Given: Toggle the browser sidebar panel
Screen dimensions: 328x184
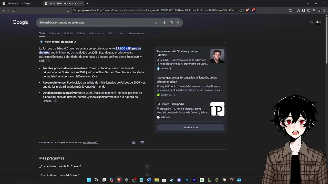Looking at the screenshot, I should click(304, 10).
